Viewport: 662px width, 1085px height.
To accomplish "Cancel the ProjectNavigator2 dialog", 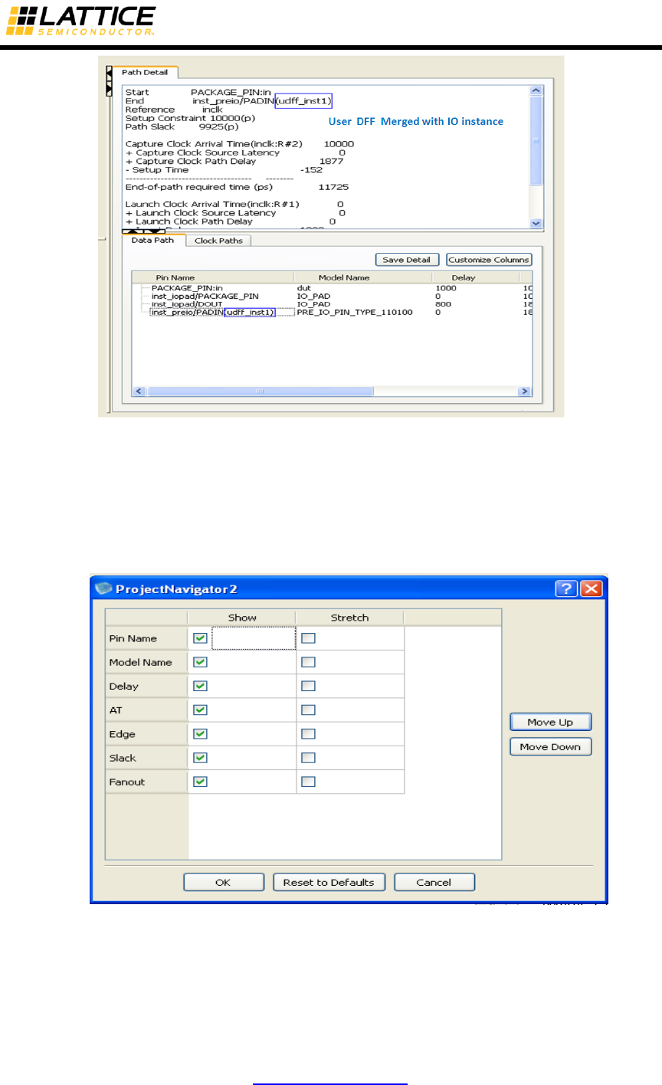I will click(x=434, y=882).
